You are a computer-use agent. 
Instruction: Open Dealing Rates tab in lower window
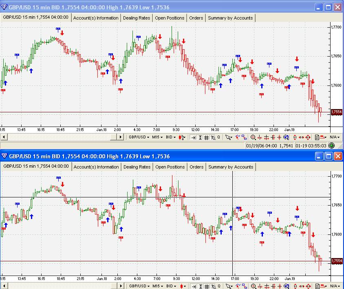click(x=137, y=167)
